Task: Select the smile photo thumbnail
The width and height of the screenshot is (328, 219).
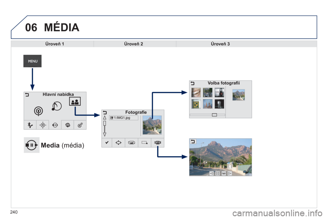Action: point(196,92)
